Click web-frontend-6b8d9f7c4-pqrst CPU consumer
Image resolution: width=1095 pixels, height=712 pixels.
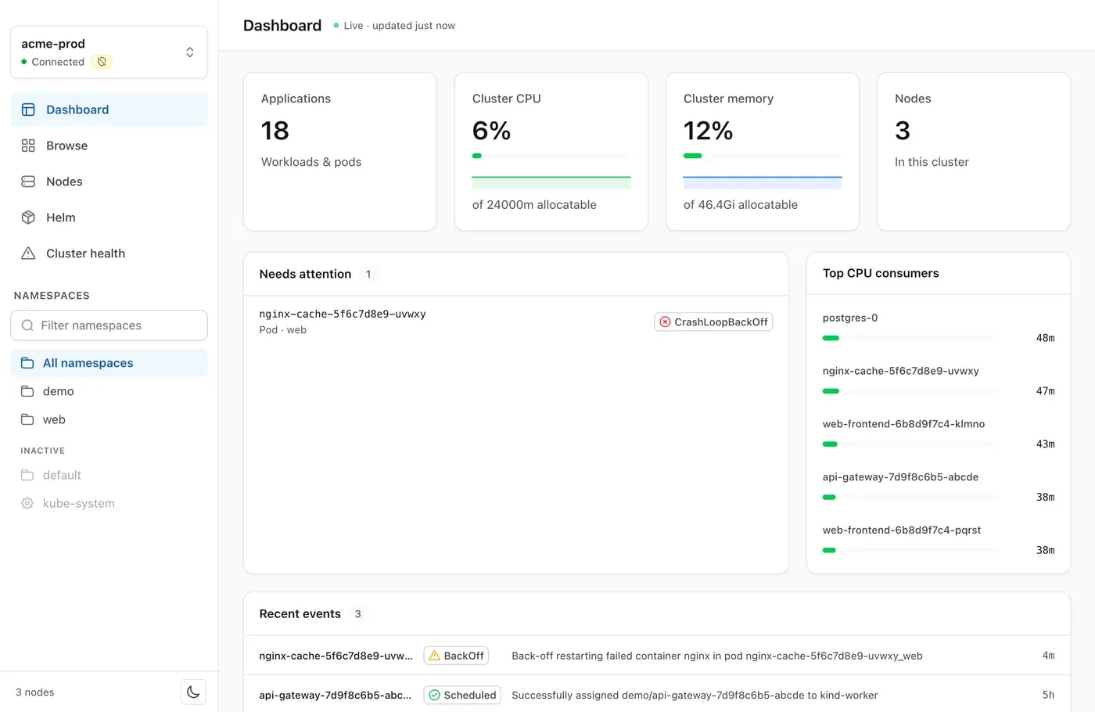click(938, 541)
